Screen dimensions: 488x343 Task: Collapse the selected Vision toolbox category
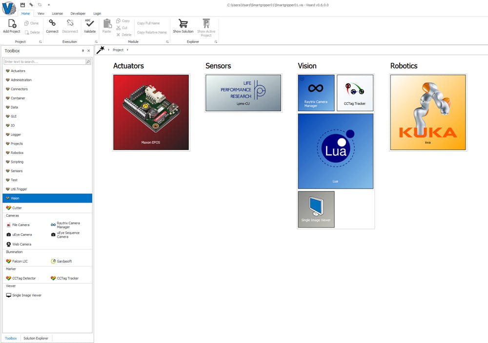click(47, 198)
